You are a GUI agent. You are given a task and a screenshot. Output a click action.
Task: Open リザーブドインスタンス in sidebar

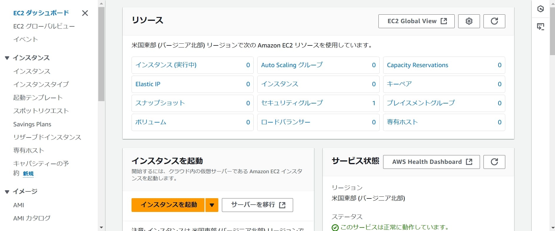47,137
